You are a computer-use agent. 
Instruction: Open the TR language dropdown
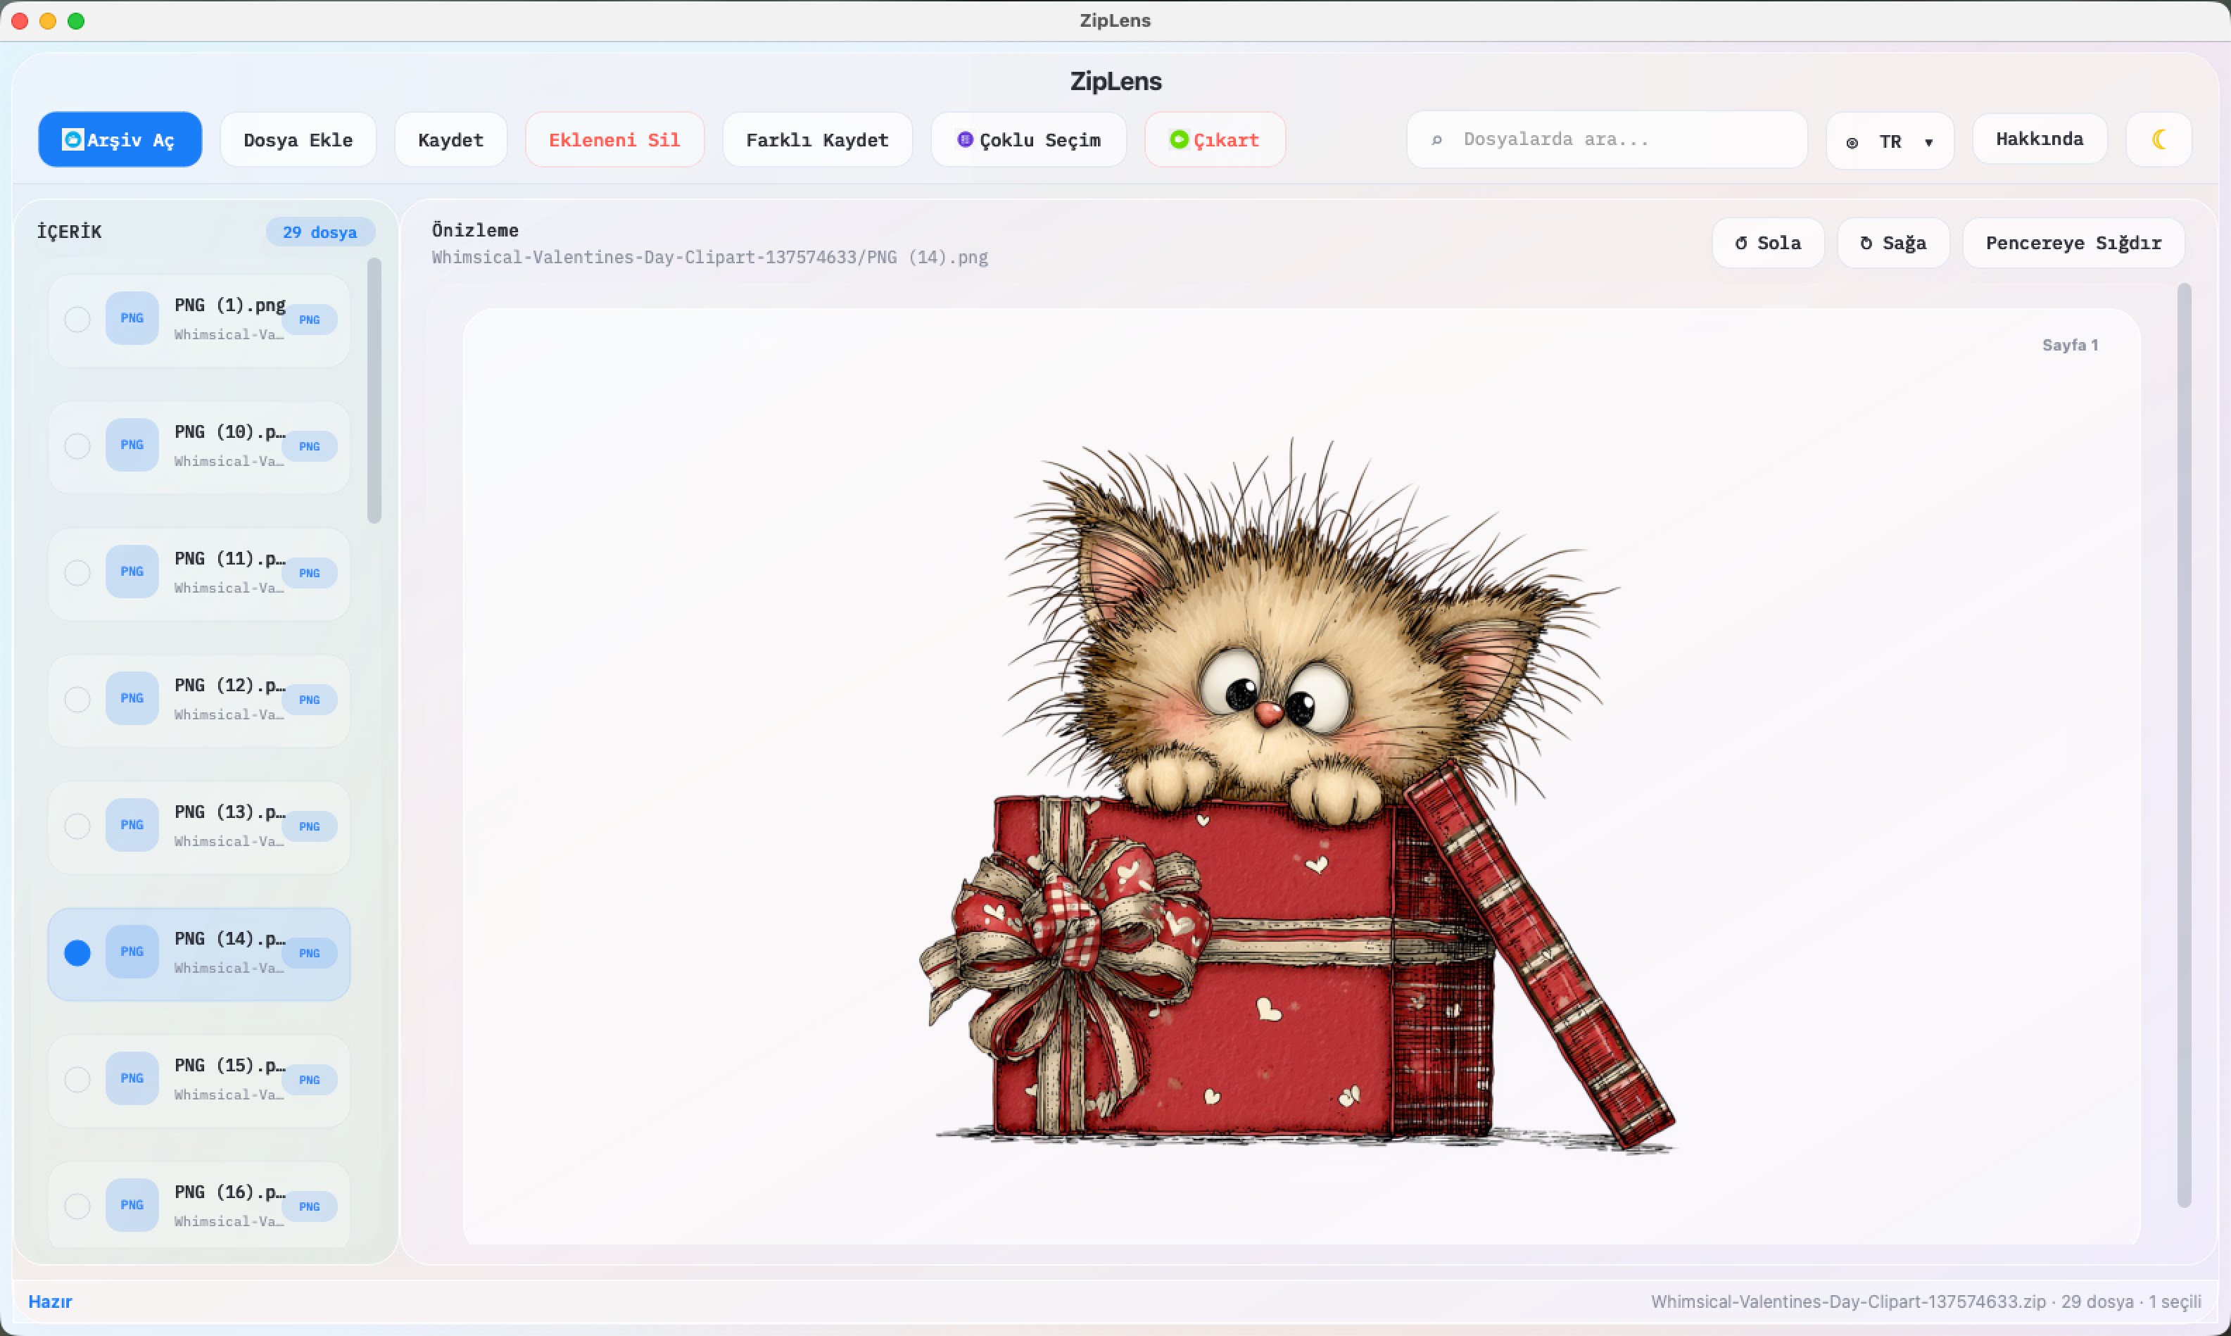1890,141
